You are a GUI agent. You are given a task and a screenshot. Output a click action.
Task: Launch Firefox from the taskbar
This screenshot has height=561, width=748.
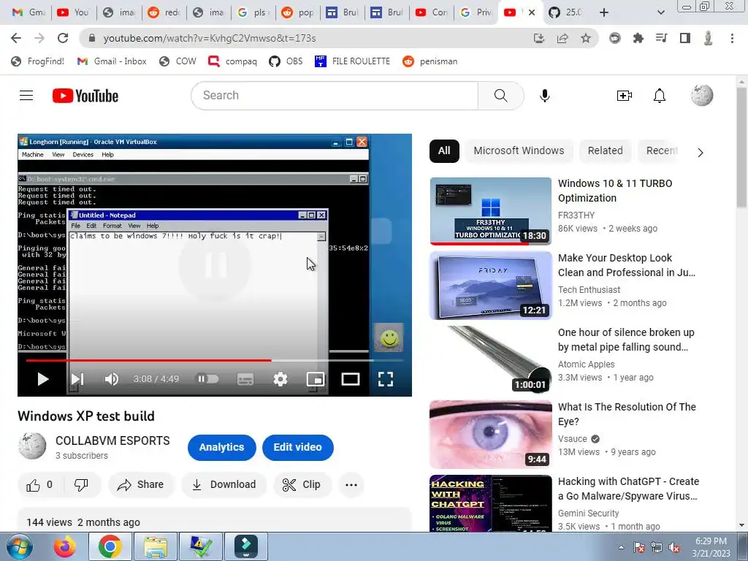65,546
